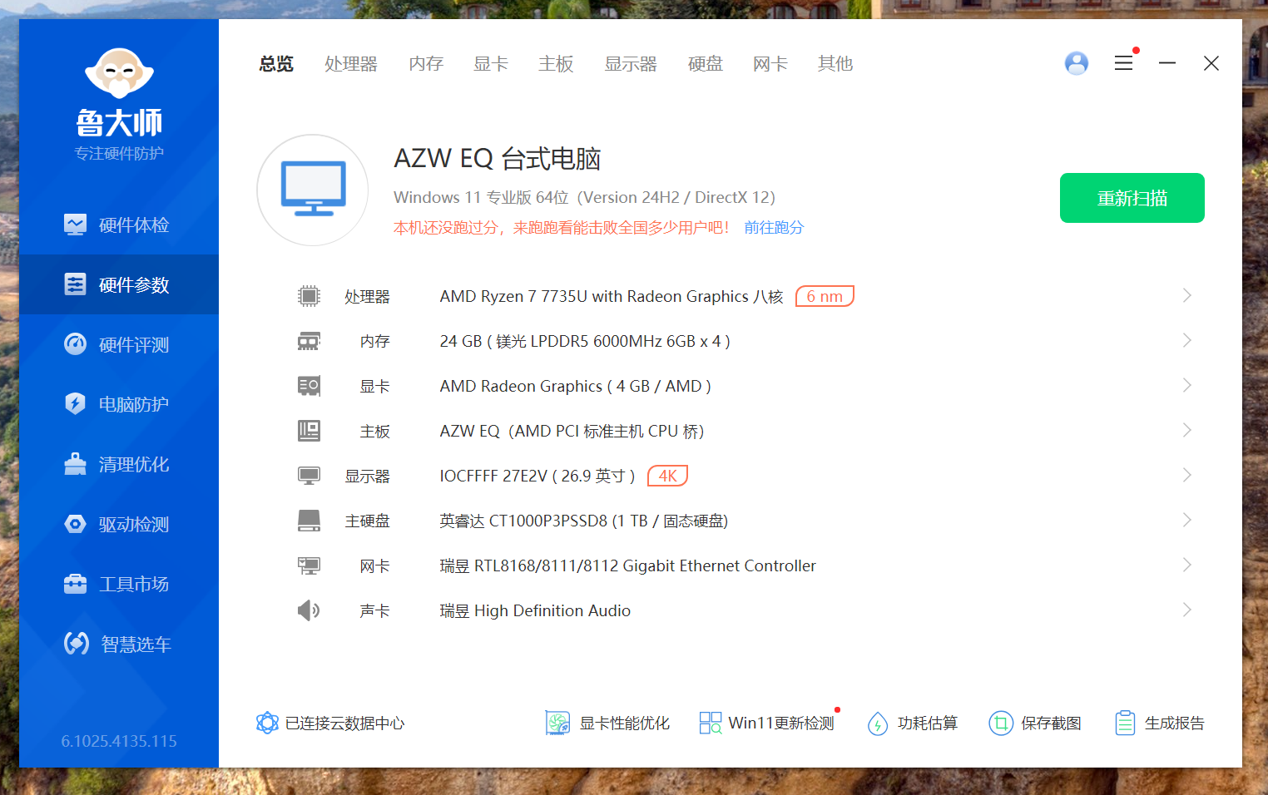
Task: Click the RTL8168 Ethernet Controller text
Action: (627, 565)
